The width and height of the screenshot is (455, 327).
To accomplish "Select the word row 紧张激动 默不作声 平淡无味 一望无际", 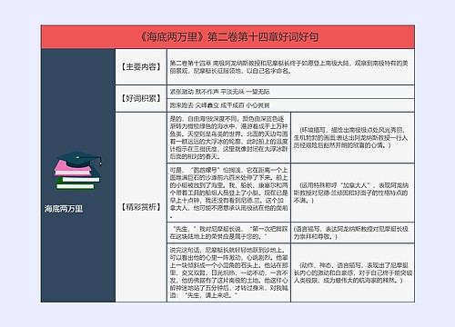I will tap(219, 92).
